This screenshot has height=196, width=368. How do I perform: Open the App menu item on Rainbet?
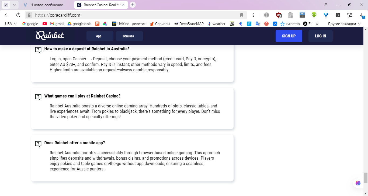(100, 36)
